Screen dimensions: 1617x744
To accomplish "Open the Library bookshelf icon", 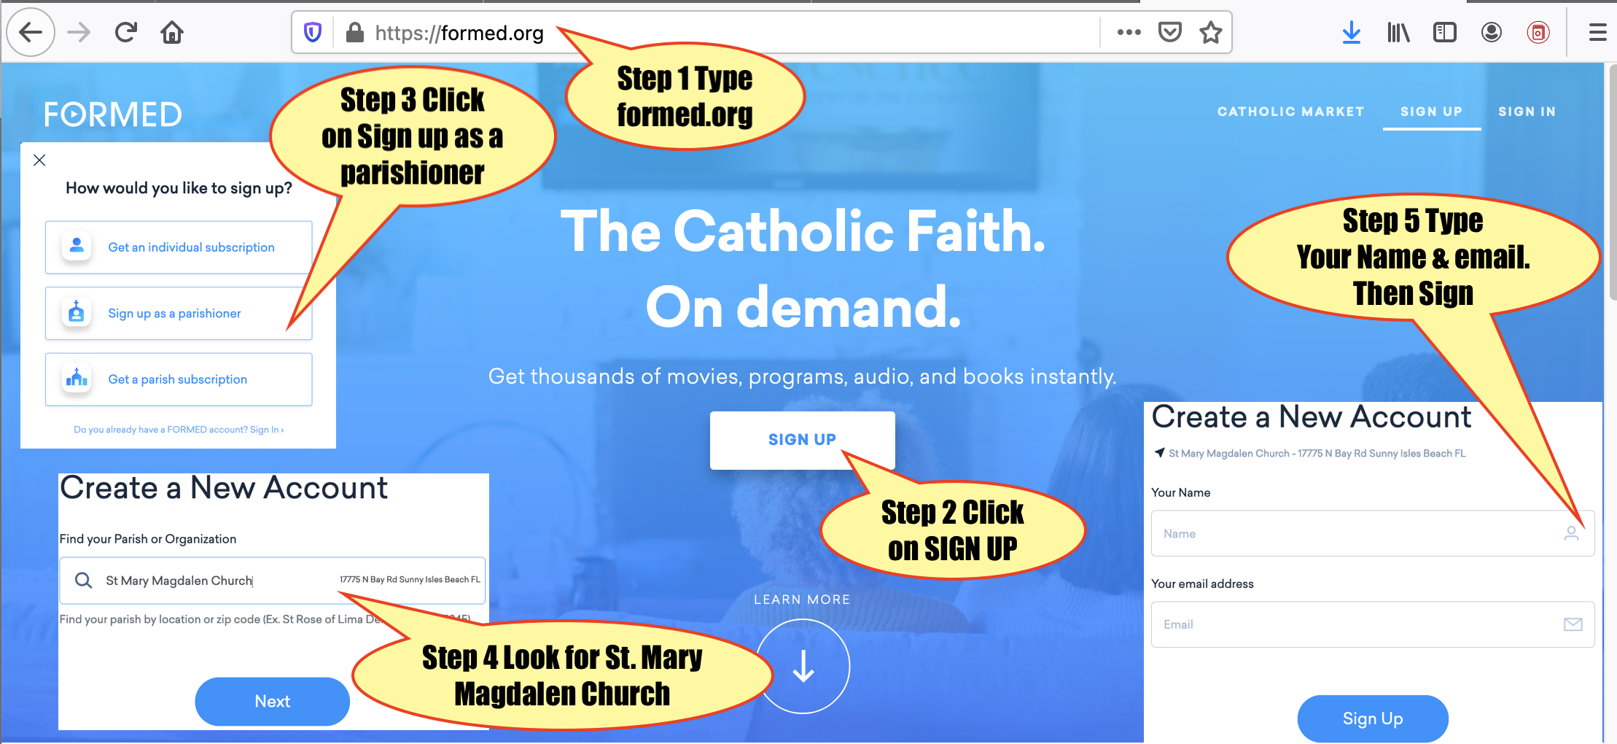I will [x=1398, y=32].
